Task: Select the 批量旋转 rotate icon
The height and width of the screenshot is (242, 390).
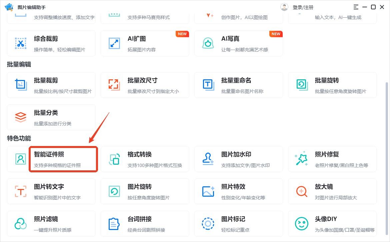Action: [x=302, y=84]
